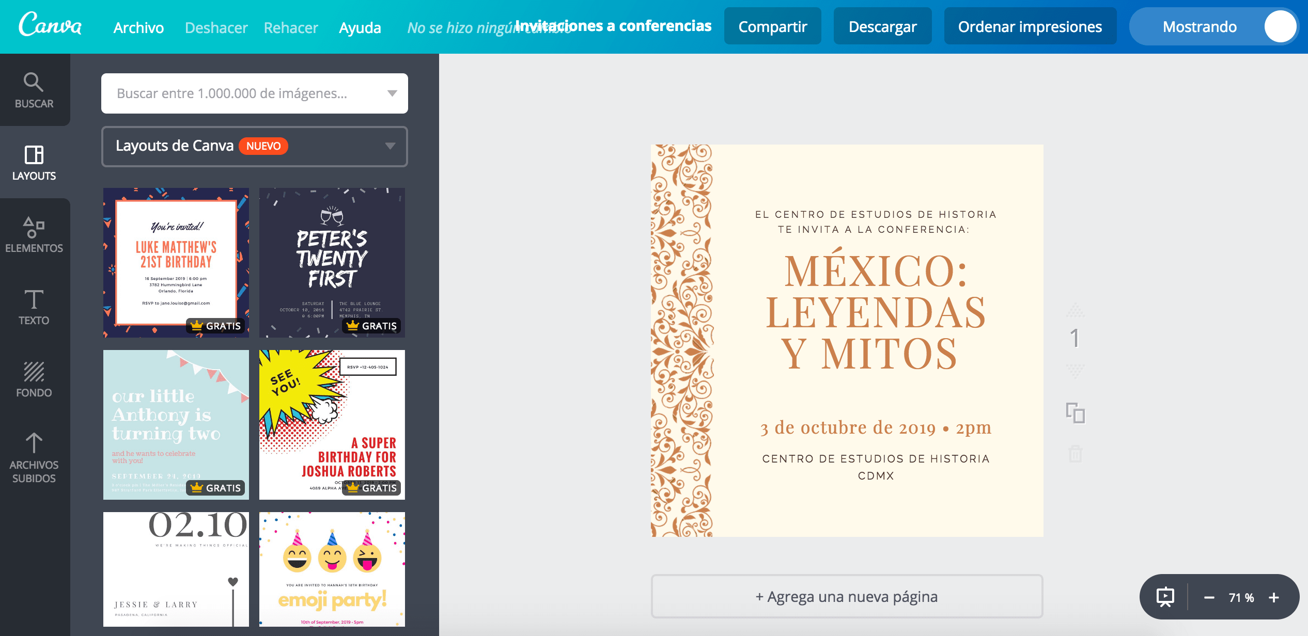This screenshot has height=636, width=1308.
Task: Expand the Layouts de Canva dropdown
Action: (255, 146)
